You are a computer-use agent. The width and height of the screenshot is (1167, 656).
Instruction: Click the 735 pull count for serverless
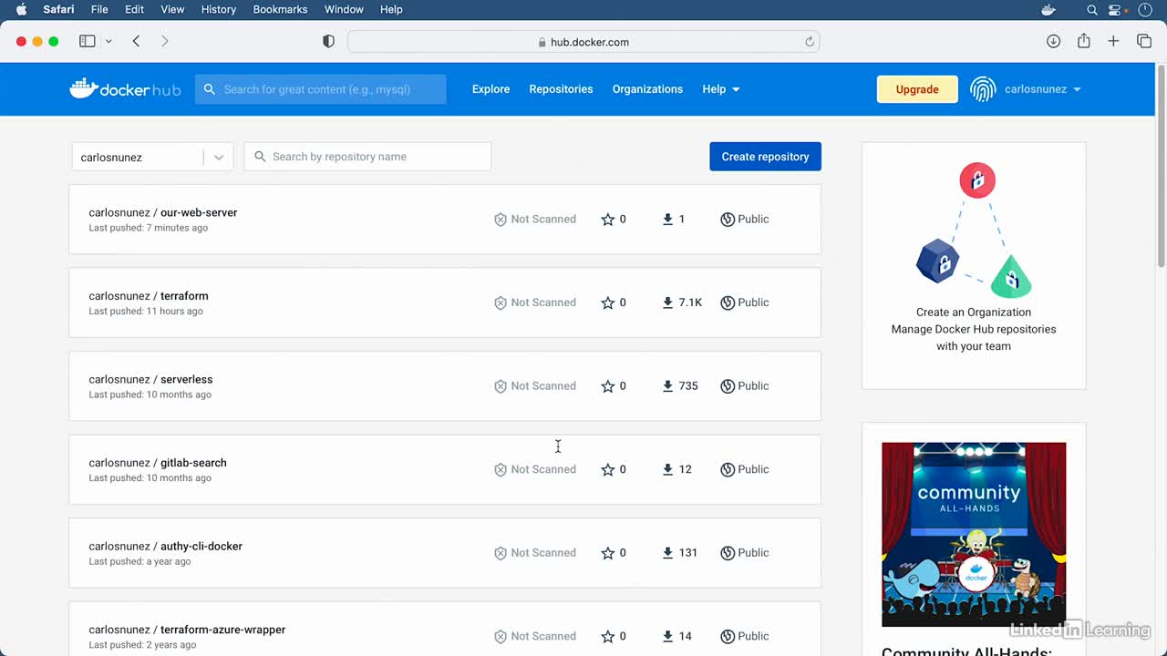pyautogui.click(x=688, y=386)
